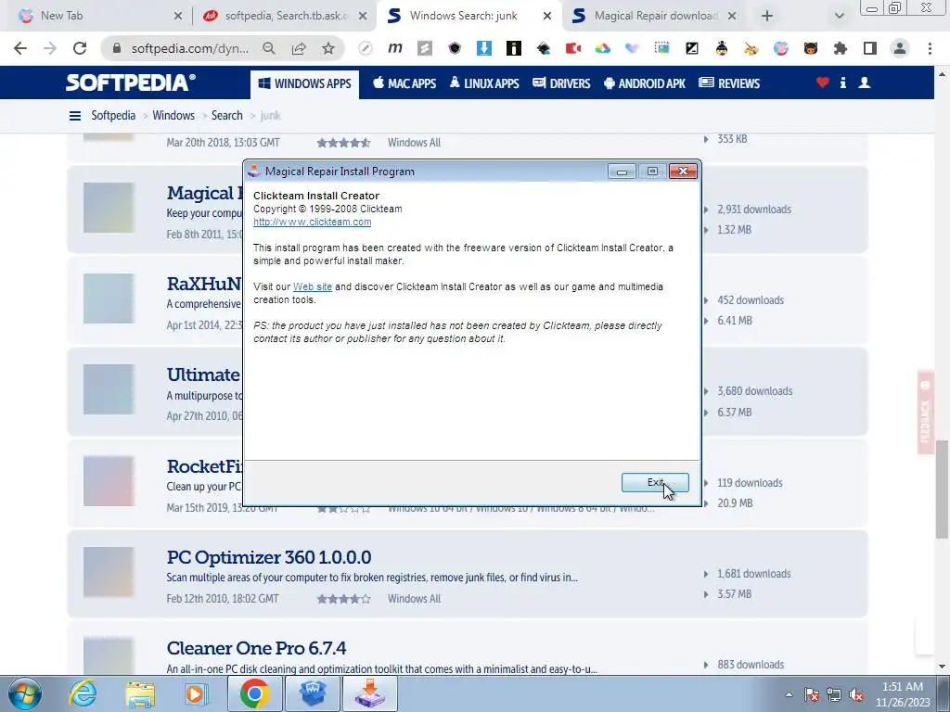Open the http://www.clickteam.com link
The image size is (950, 712).
(x=312, y=222)
